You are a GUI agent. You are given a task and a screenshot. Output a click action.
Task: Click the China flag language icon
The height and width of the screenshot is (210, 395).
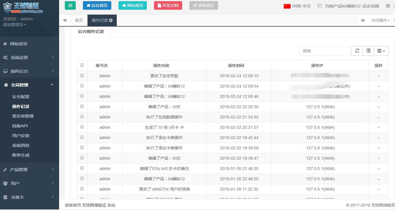point(287,6)
